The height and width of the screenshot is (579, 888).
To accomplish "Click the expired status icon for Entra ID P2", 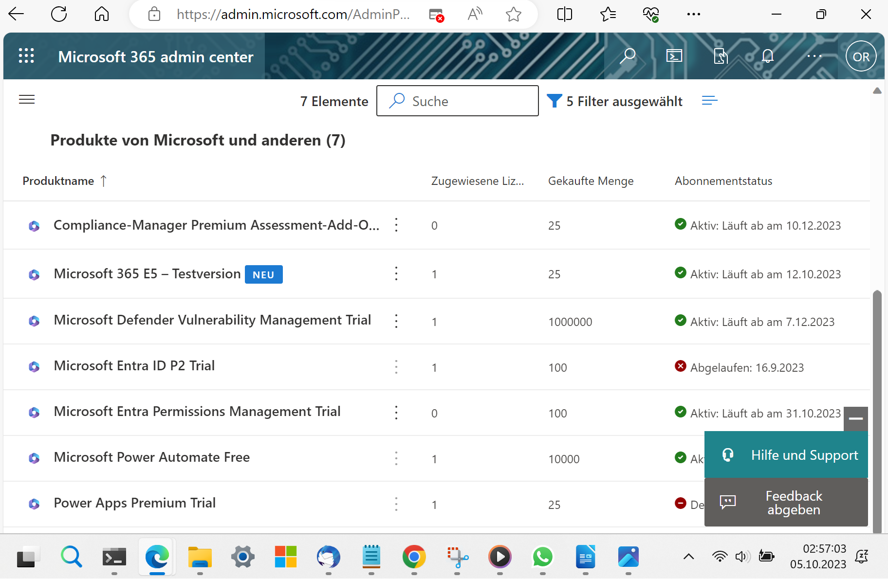I will click(x=681, y=366).
